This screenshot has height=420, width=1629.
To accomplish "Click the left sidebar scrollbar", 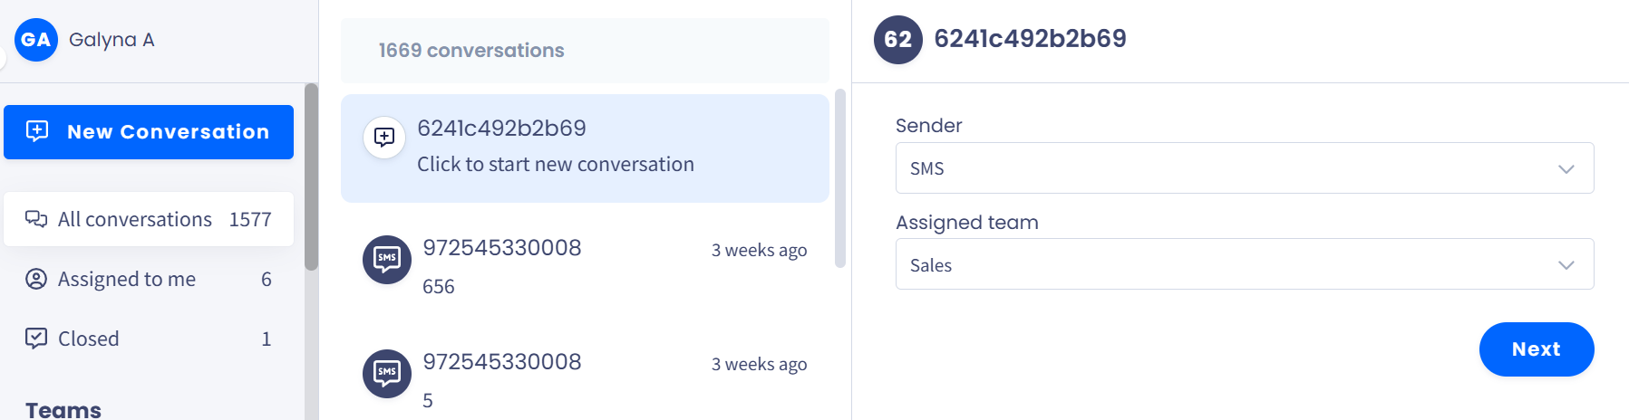I will pyautogui.click(x=312, y=177).
